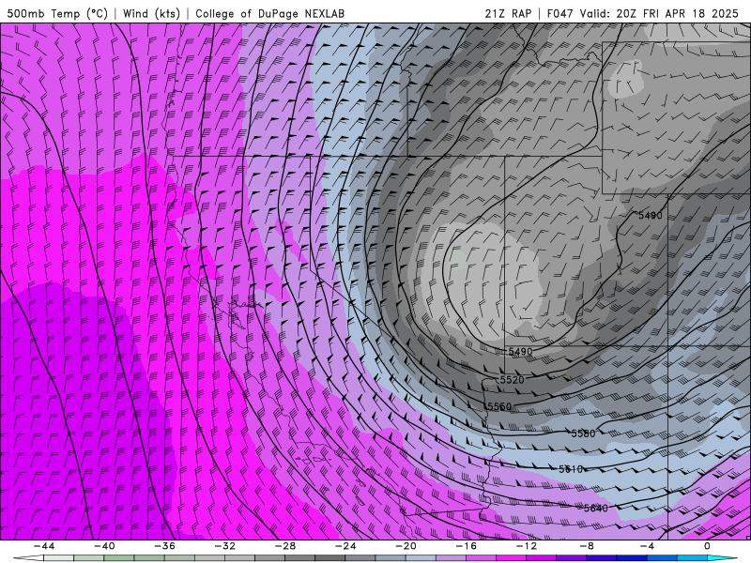
Task: Select the 5640 height contour label
Action: tap(596, 508)
